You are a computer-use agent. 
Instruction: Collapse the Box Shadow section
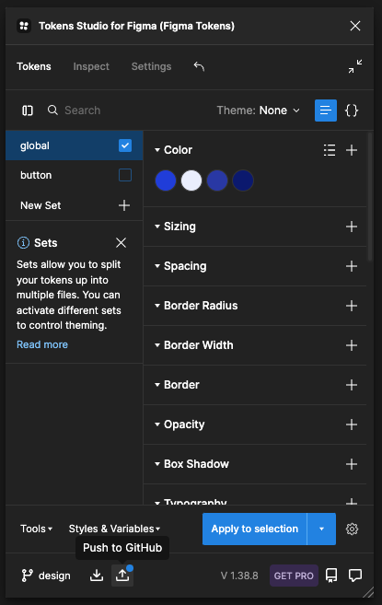point(157,464)
